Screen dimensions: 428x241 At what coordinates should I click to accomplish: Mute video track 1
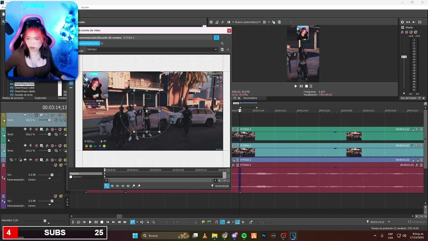[x=60, y=115]
